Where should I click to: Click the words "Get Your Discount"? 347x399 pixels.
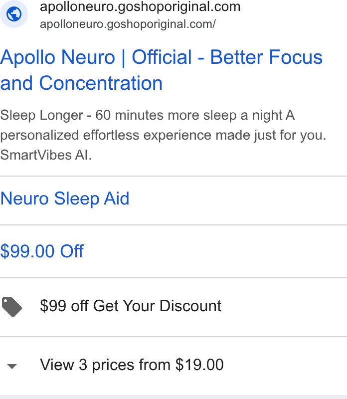pyautogui.click(x=157, y=306)
